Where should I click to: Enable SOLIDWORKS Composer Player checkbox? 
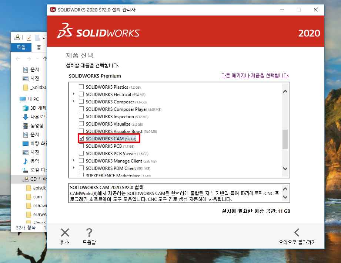pos(81,109)
